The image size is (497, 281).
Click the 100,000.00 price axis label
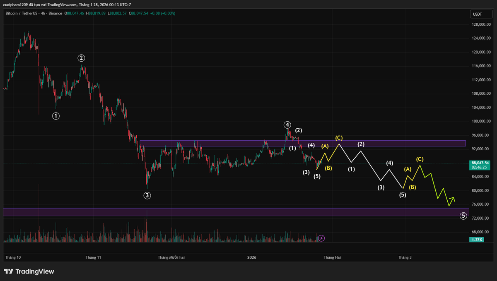click(x=481, y=121)
